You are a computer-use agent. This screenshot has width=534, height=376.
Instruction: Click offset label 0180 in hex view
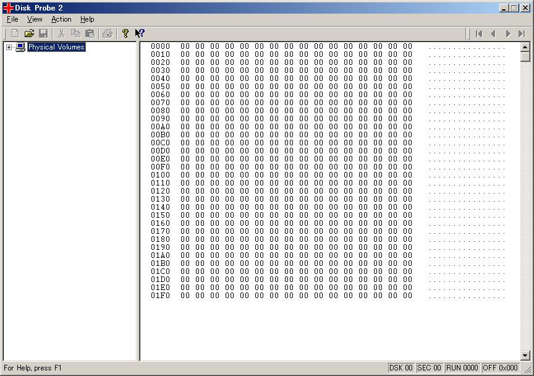161,239
